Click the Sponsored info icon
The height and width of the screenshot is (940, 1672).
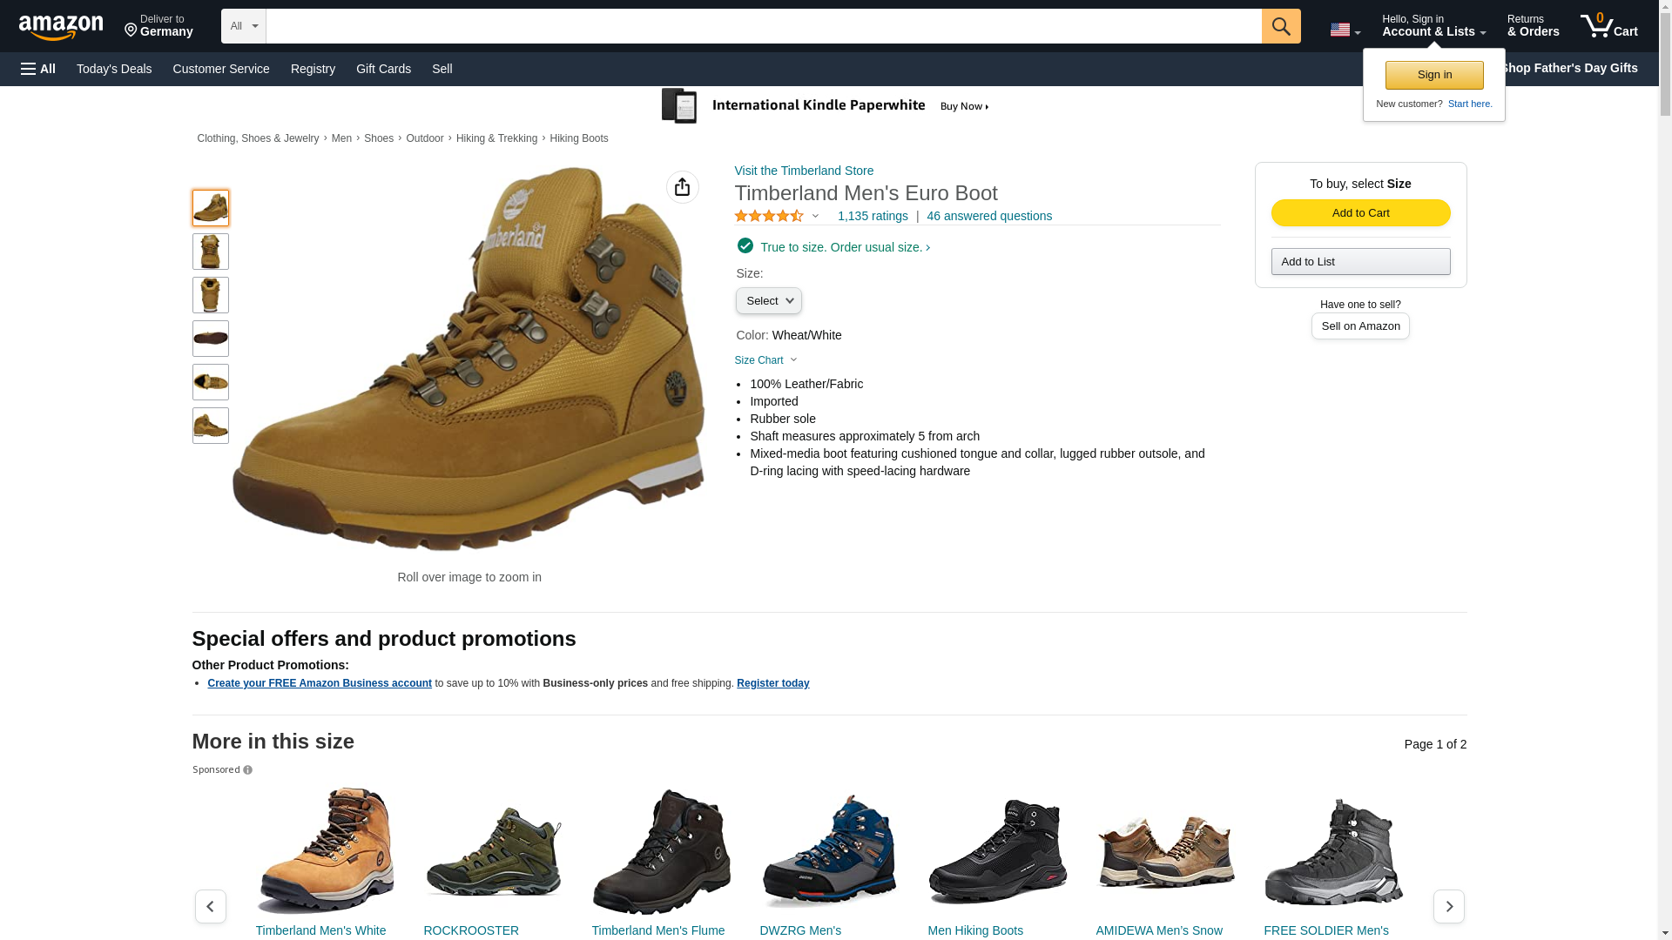[247, 770]
